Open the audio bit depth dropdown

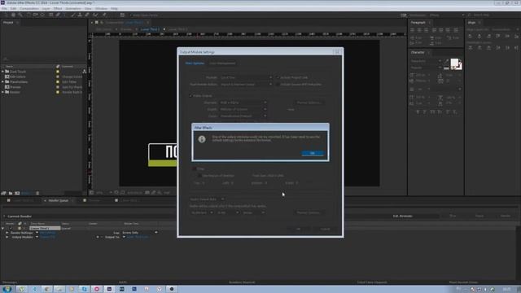coord(228,212)
